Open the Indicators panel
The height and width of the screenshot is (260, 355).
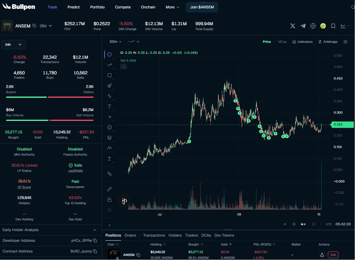coord(303,42)
